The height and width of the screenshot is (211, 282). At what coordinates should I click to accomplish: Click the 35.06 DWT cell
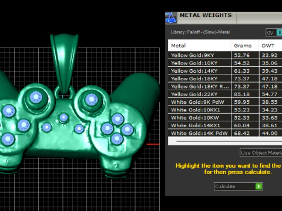coord(271,63)
